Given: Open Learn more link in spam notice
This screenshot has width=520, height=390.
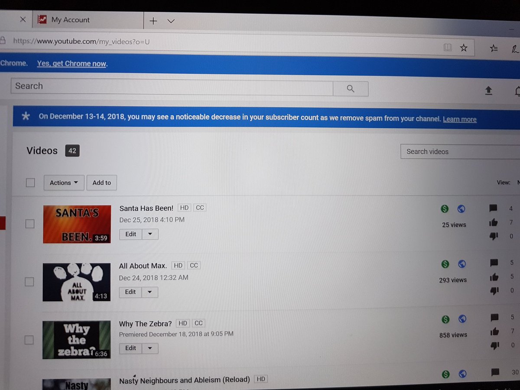Looking at the screenshot, I should (x=459, y=119).
